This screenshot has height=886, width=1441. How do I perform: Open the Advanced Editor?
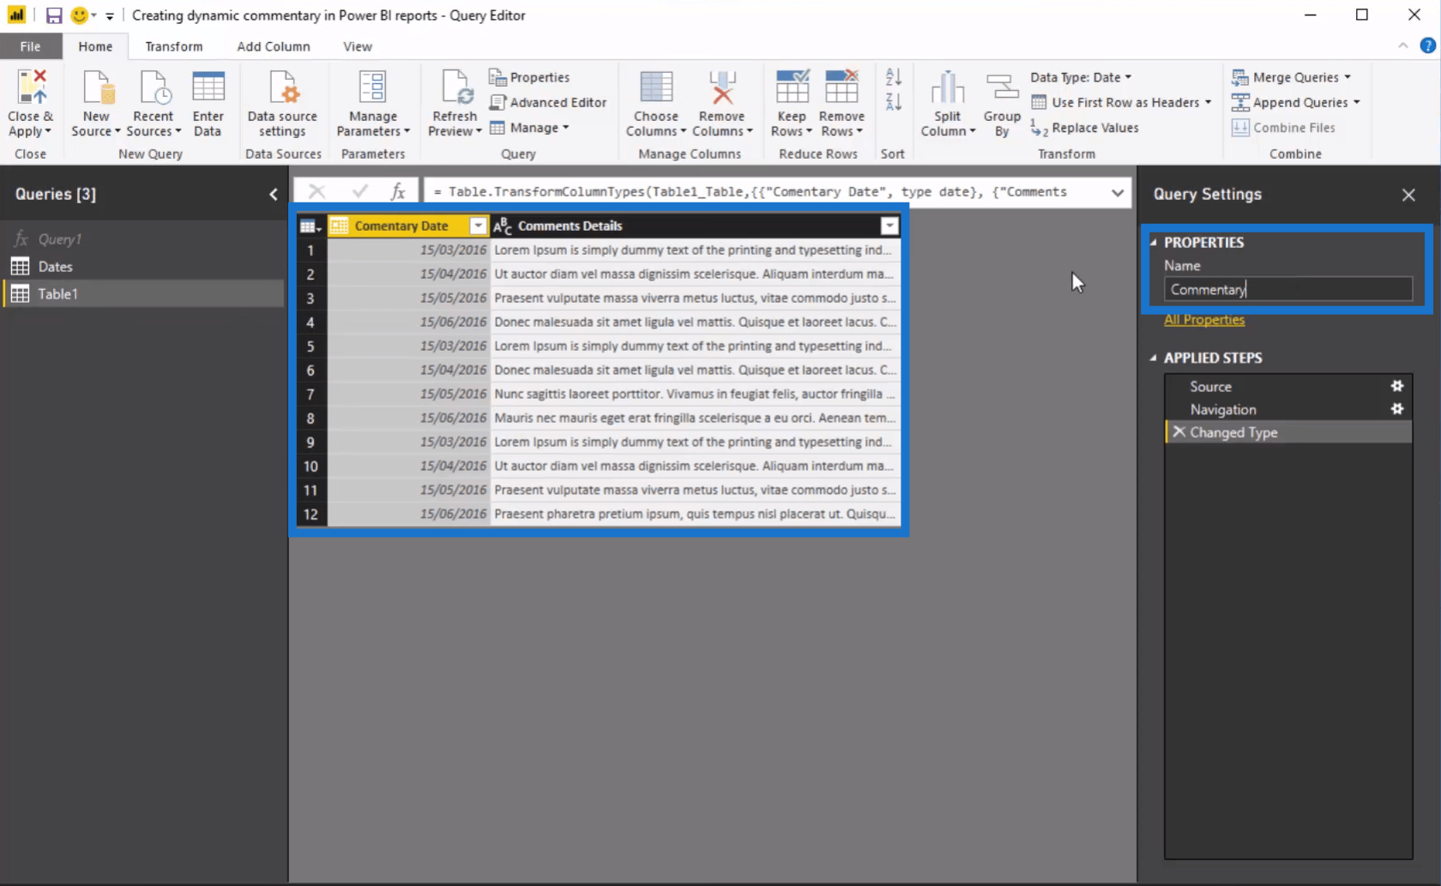click(x=547, y=102)
